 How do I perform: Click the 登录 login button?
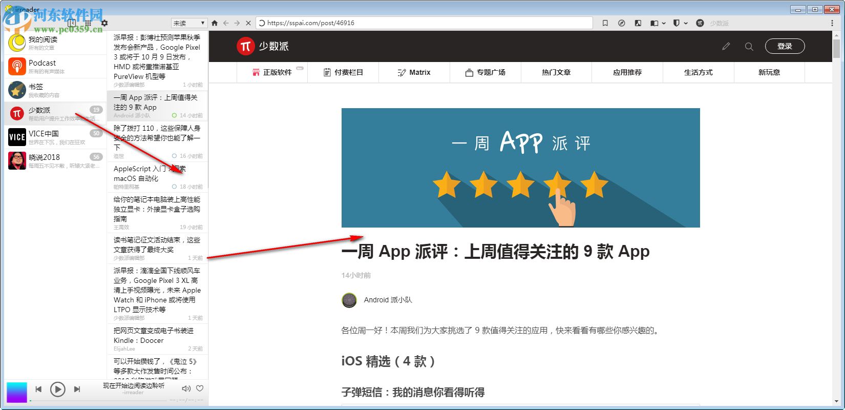click(785, 46)
